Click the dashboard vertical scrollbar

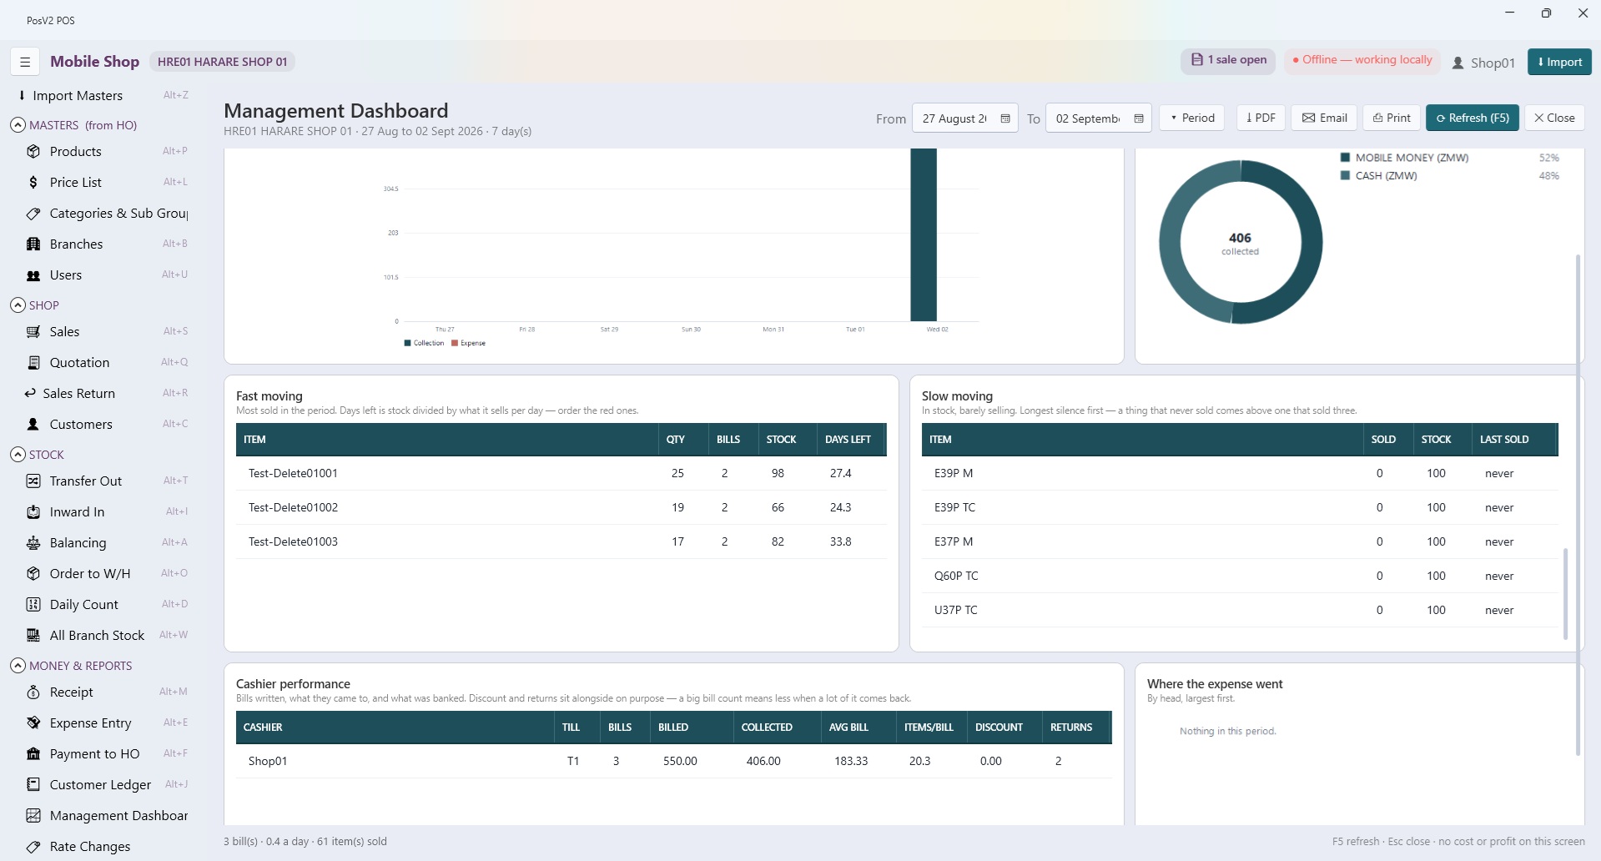tap(1578, 505)
